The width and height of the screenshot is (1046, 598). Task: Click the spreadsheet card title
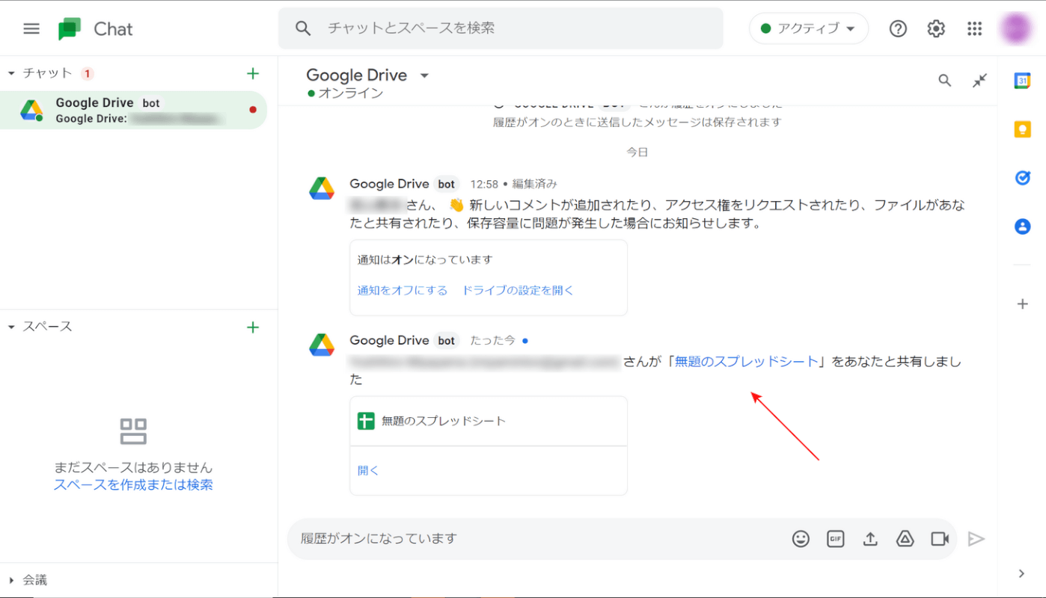point(444,421)
